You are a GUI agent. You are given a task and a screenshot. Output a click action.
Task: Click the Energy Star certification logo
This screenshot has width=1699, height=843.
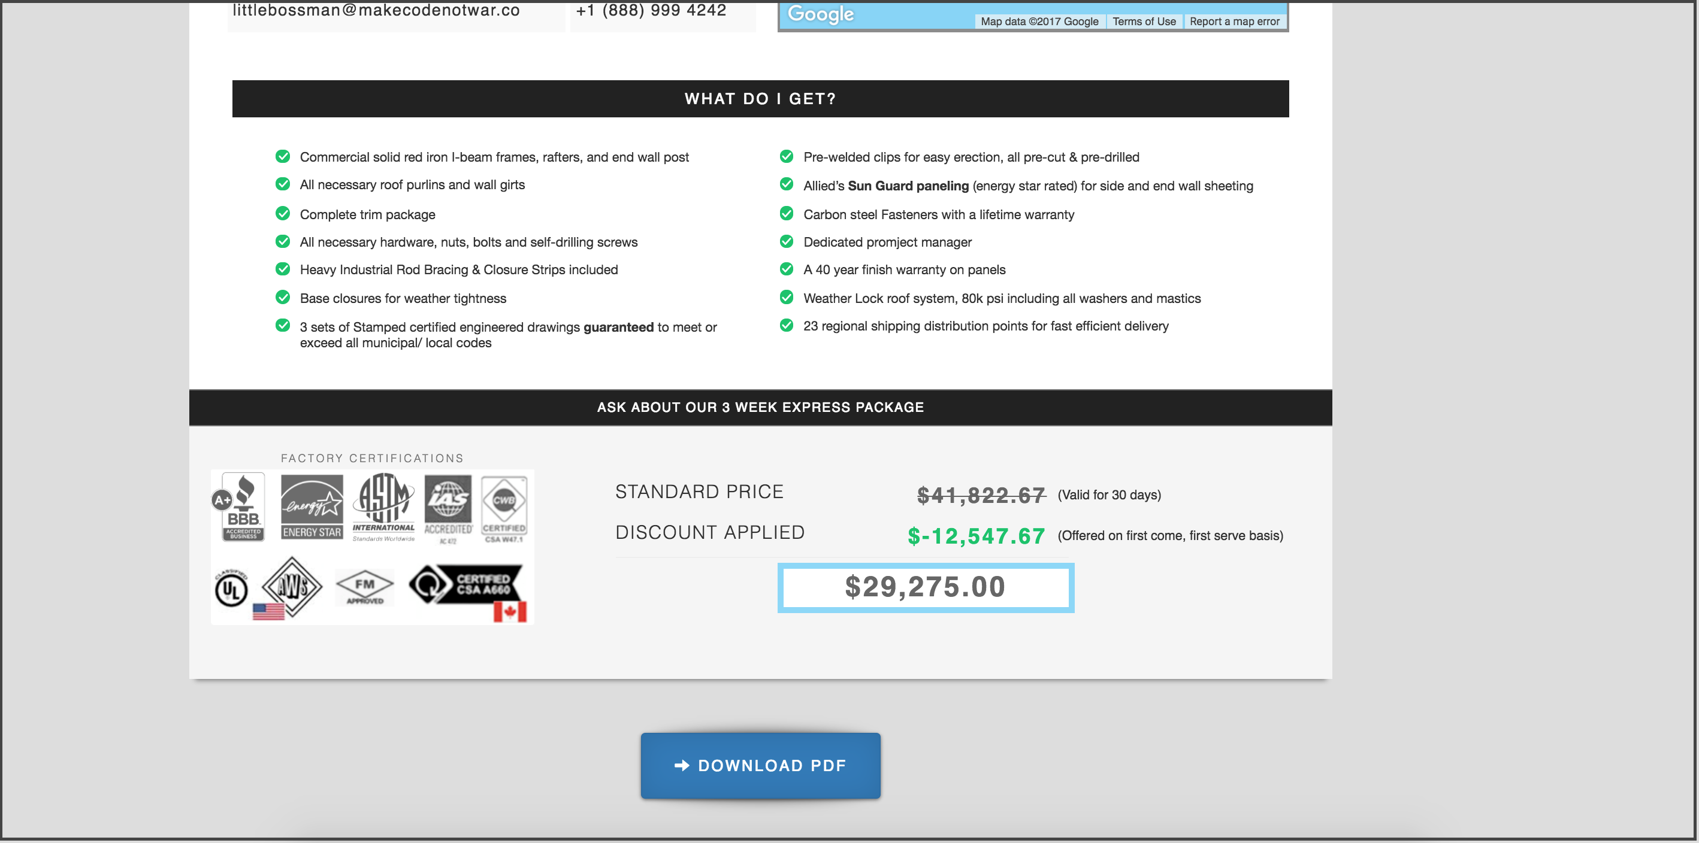point(312,506)
